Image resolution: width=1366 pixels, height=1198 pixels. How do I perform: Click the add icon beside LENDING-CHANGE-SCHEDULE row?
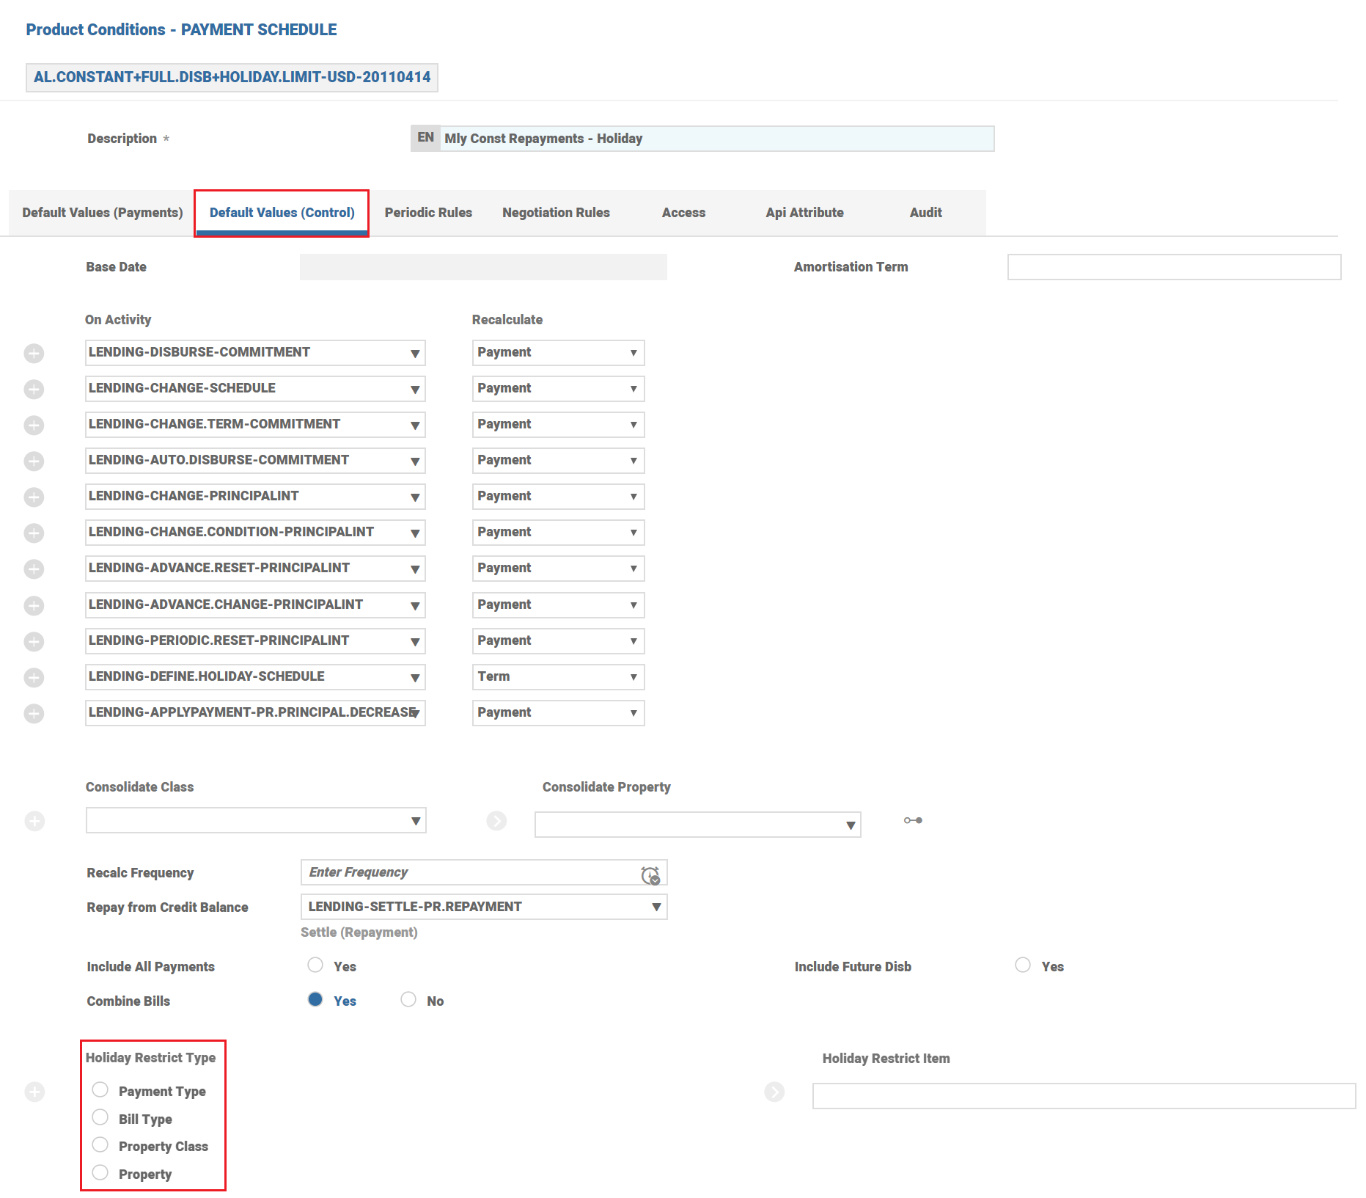34,390
